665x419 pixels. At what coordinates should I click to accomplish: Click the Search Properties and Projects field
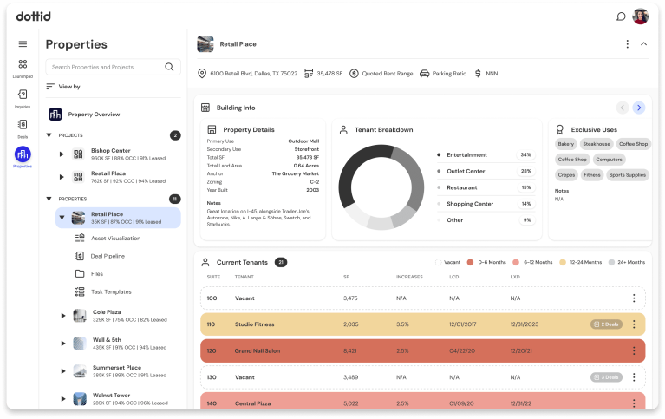[x=104, y=67]
